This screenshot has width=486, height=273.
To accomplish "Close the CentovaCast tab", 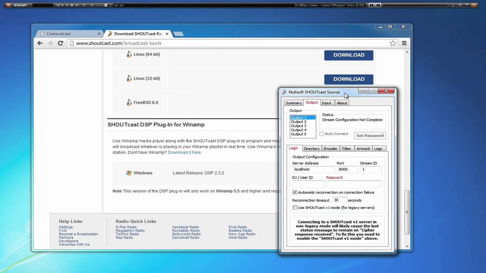I will pos(99,34).
